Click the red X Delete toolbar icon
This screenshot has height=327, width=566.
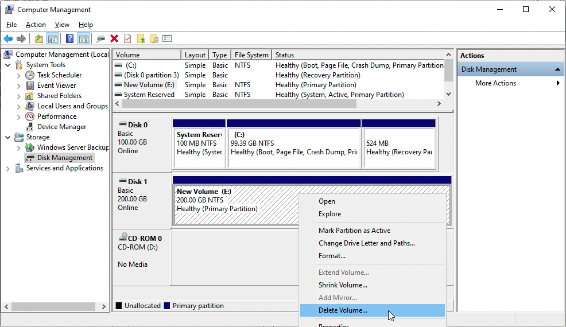click(x=114, y=38)
